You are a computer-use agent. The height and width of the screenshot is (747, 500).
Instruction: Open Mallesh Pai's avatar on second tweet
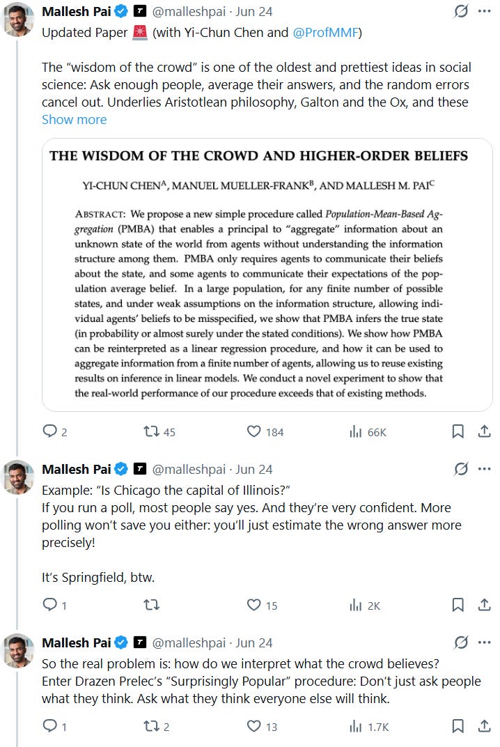click(19, 478)
